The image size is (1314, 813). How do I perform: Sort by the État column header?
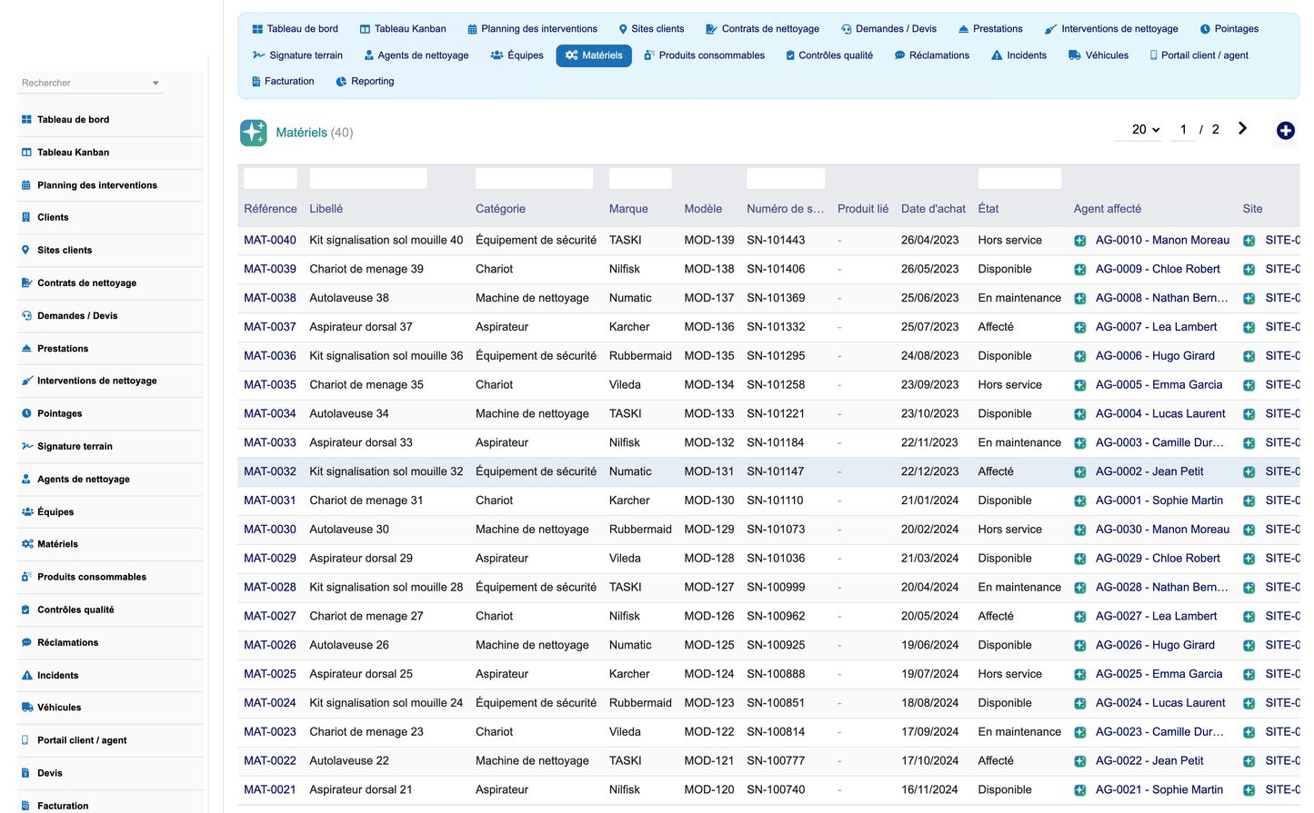(988, 209)
